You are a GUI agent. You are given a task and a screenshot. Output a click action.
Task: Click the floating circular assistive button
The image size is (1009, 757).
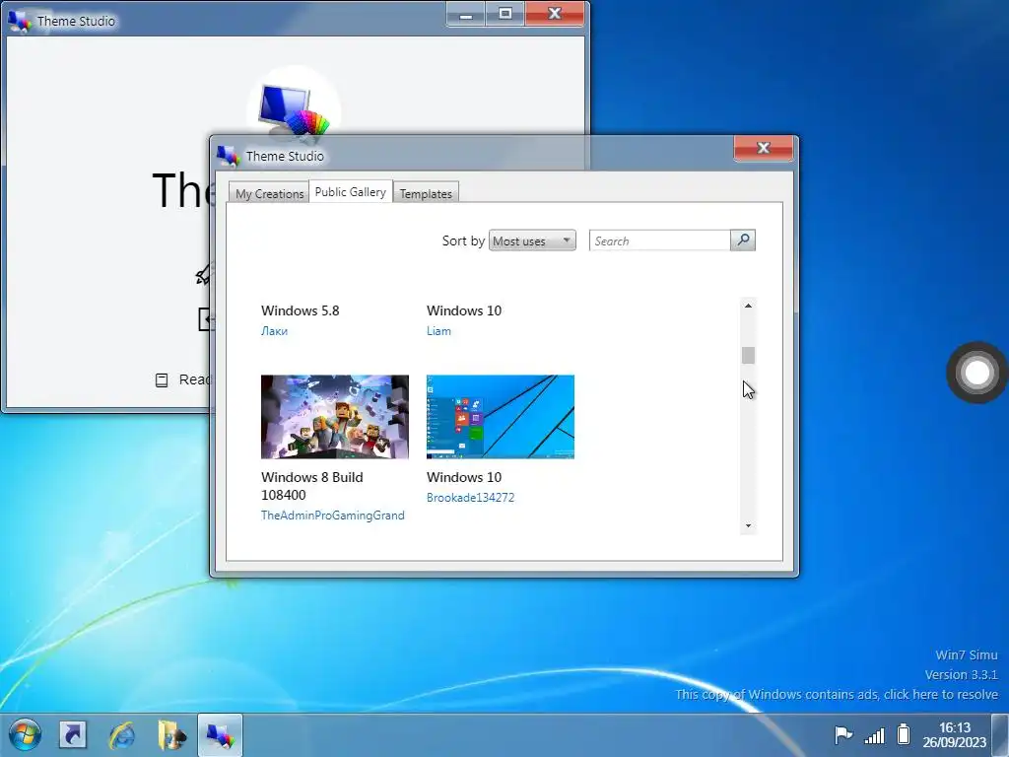976,372
